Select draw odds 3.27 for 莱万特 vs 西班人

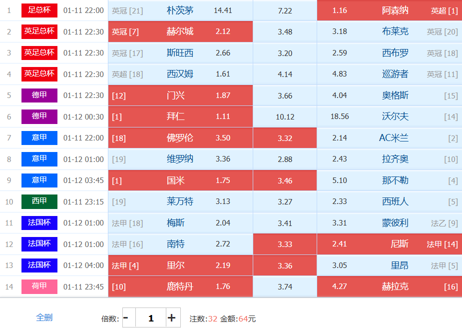[285, 201]
